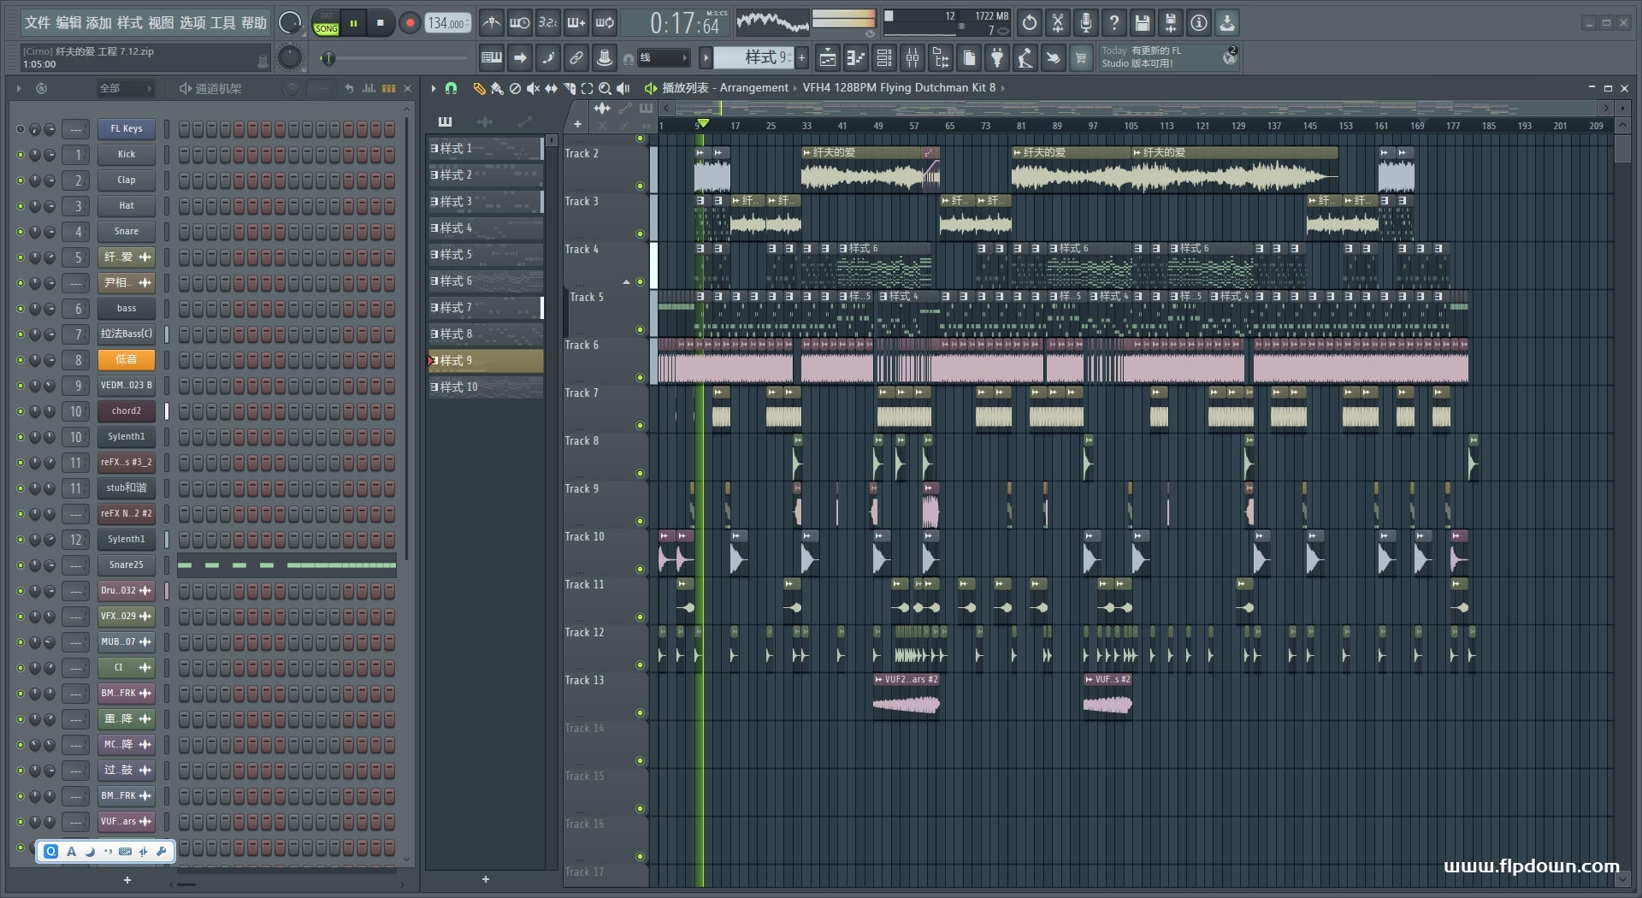The height and width of the screenshot is (898, 1642).
Task: Toggle PAT/SONG mode switch
Action: (x=327, y=23)
